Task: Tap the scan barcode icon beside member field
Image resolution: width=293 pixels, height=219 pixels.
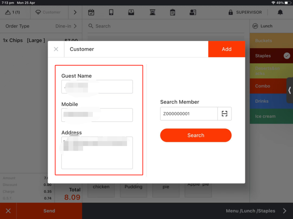Action: tap(225, 114)
